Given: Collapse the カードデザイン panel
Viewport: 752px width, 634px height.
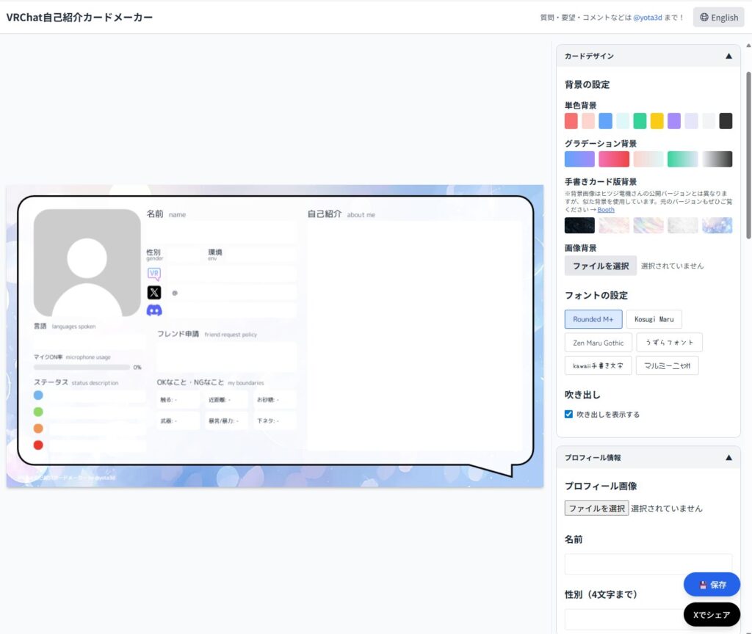Looking at the screenshot, I should point(728,56).
